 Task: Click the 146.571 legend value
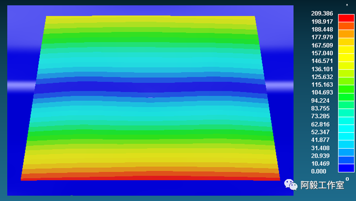pos(322,61)
